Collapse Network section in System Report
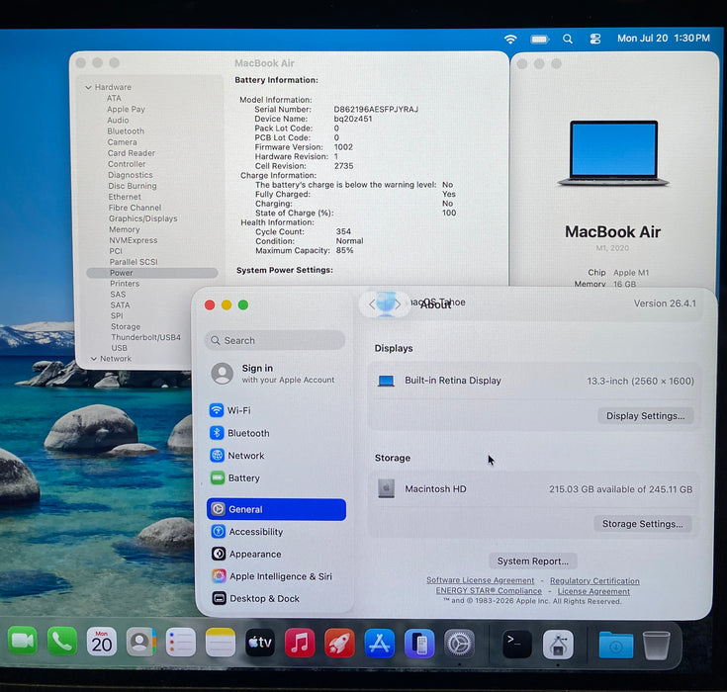 pos(94,359)
